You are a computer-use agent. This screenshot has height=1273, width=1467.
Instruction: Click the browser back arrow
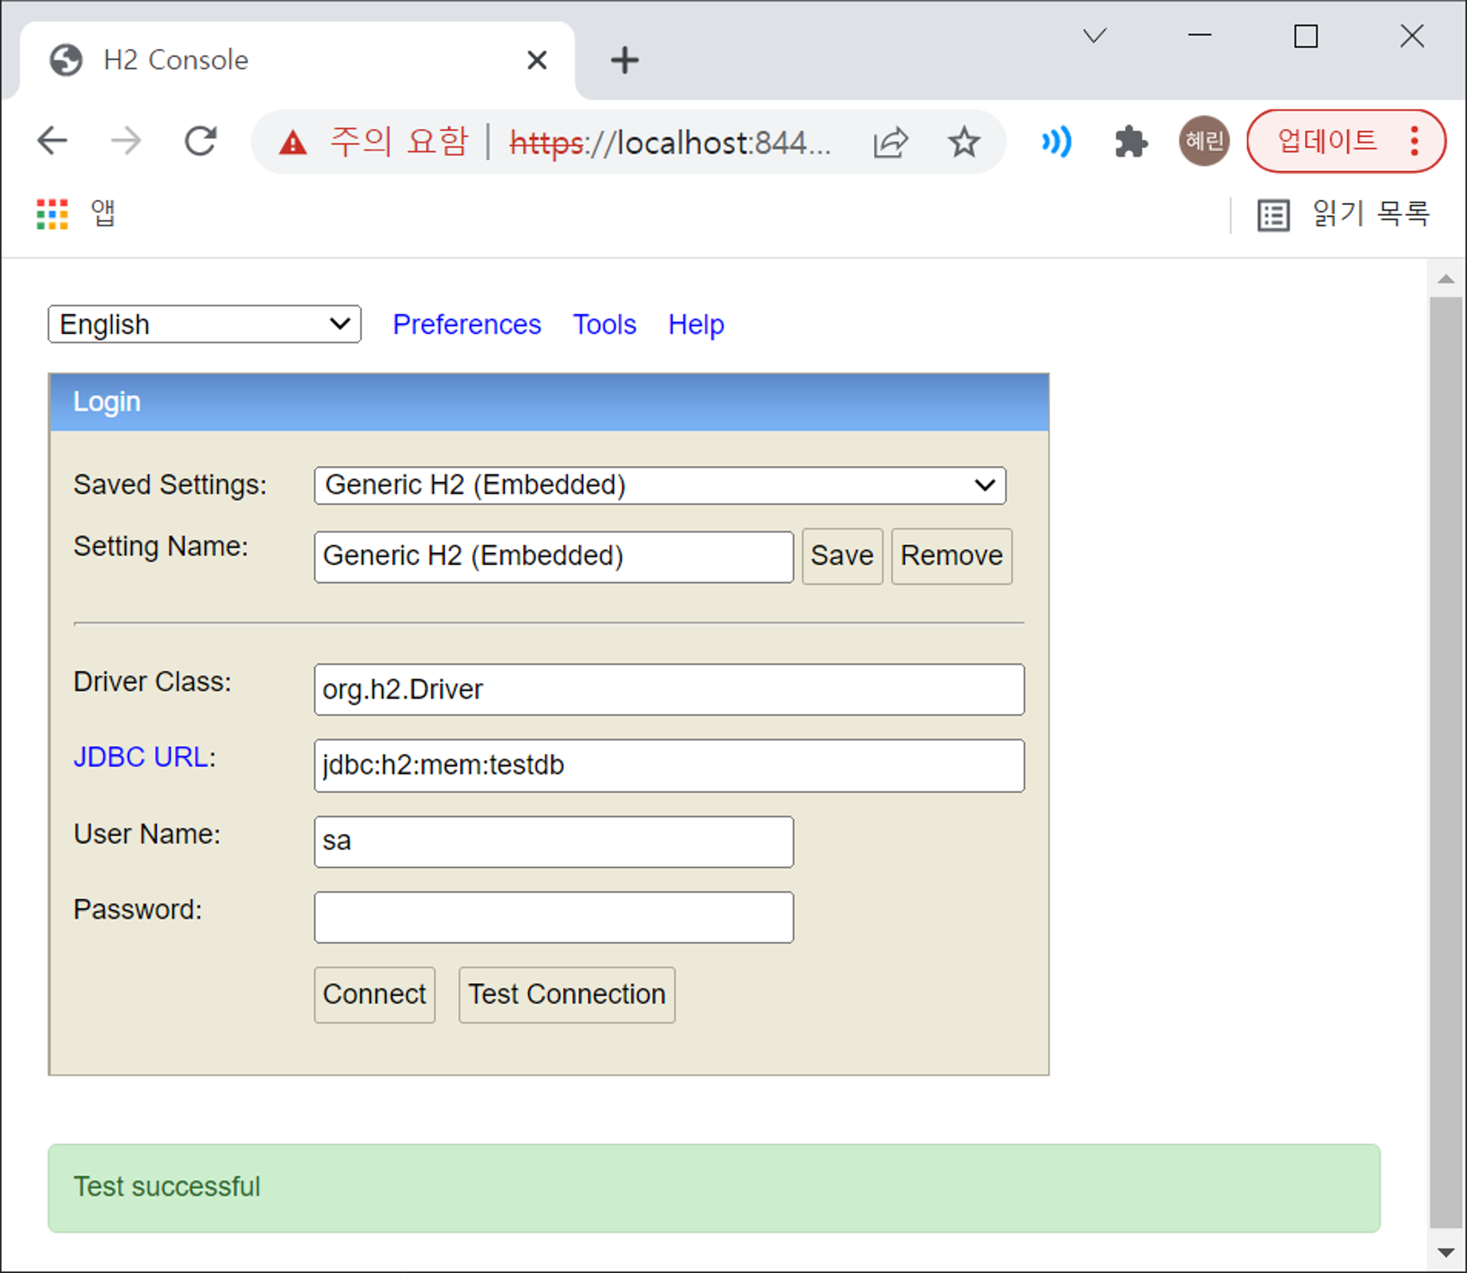(x=52, y=140)
